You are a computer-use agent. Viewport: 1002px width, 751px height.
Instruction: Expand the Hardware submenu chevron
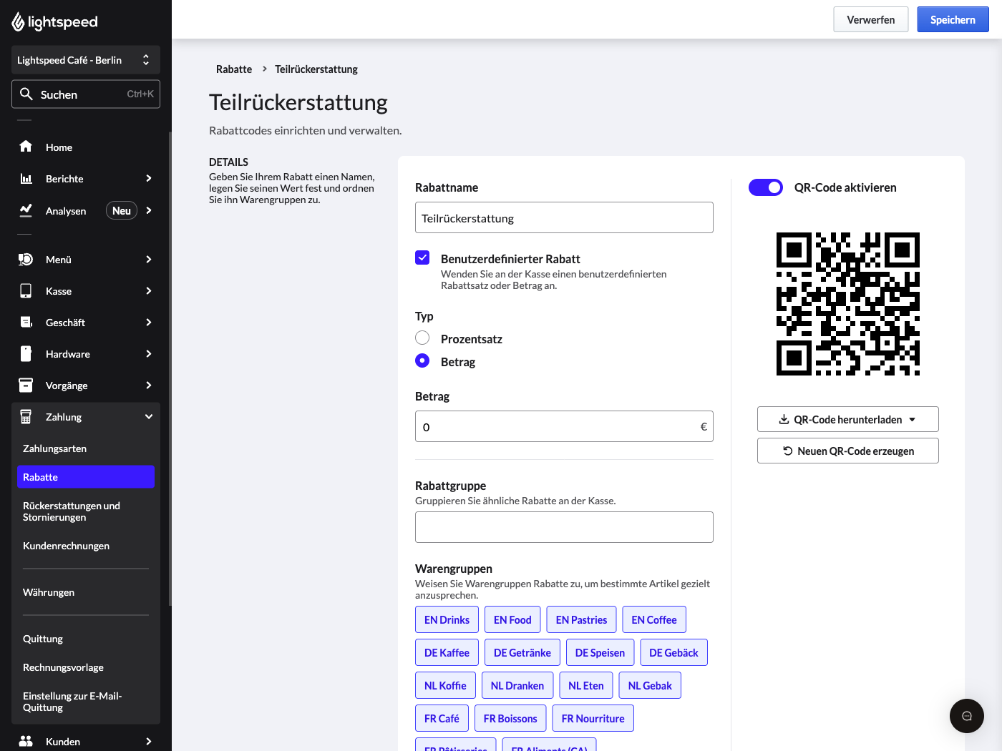pos(149,353)
